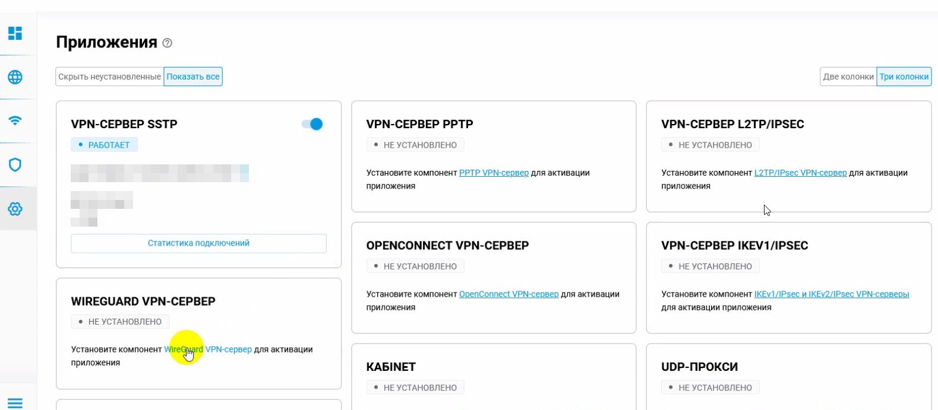The image size is (938, 410).
Task: Click the Статистика подключений button
Action: click(x=198, y=243)
